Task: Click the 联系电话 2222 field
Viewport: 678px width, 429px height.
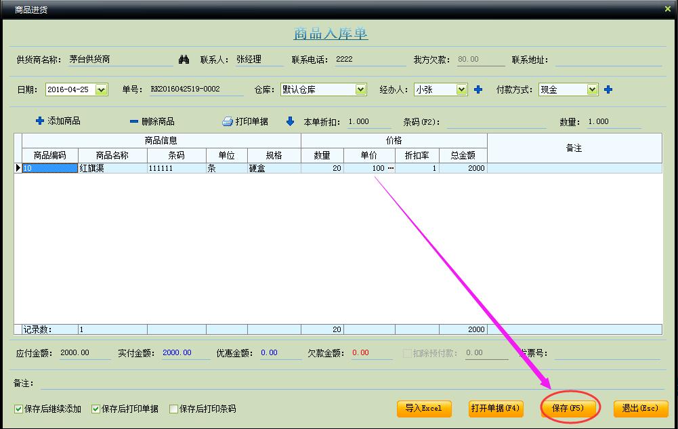Action: coord(370,59)
